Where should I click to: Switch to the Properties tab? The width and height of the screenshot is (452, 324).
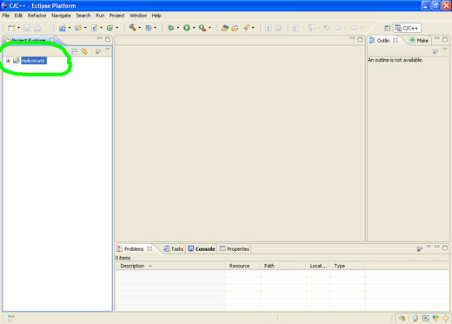pyautogui.click(x=235, y=248)
